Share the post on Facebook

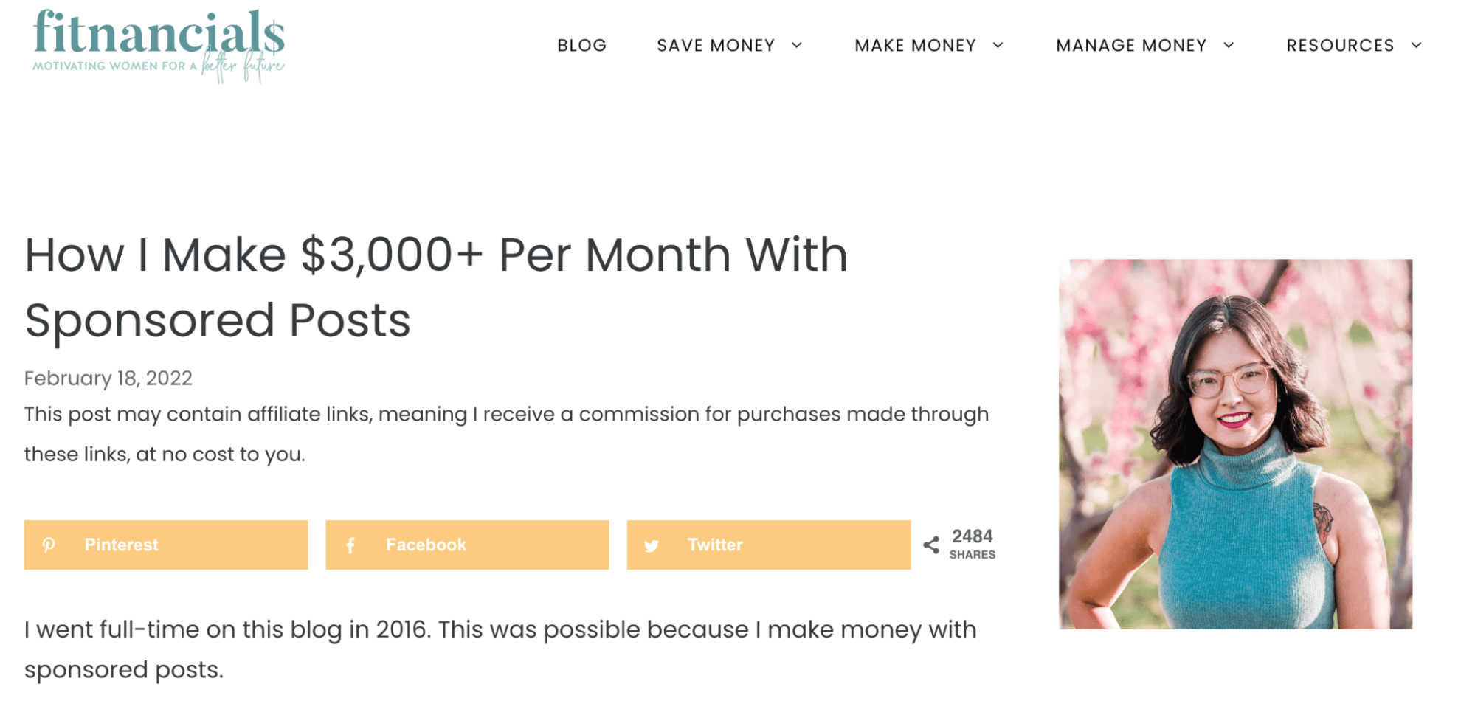click(x=467, y=545)
